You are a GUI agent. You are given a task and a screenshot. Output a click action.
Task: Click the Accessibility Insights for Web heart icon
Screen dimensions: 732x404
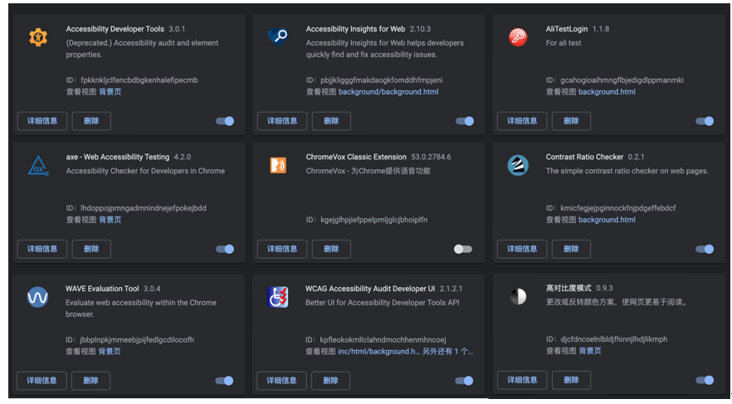coord(278,37)
